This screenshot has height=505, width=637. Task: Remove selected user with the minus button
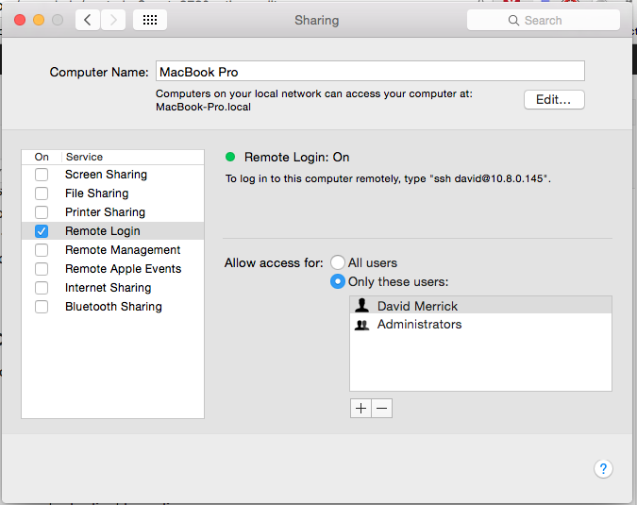point(382,408)
